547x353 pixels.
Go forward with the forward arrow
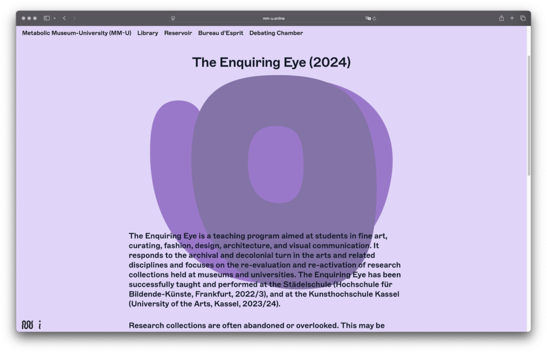[x=74, y=18]
